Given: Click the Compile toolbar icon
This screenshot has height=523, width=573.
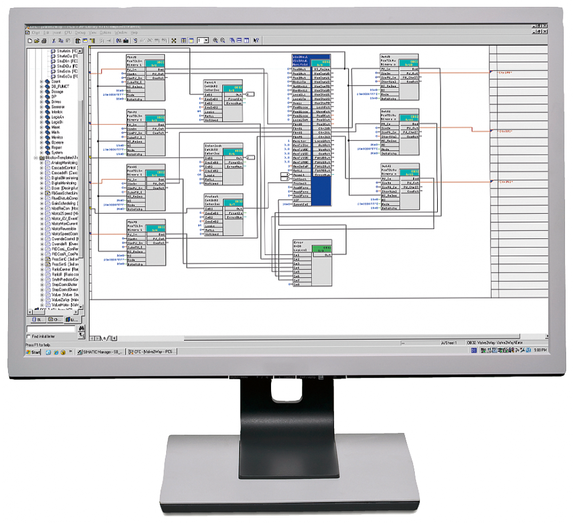Looking at the screenshot, I should pos(119,41).
